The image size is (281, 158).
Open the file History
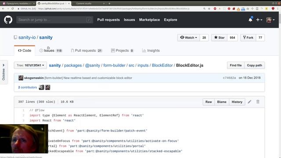coord(237,102)
